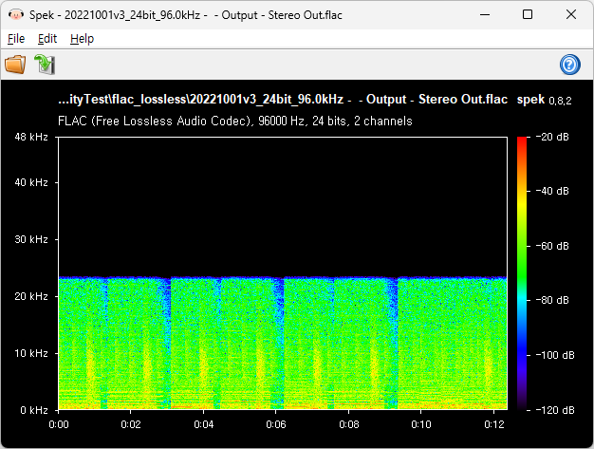Viewport: 594px width, 449px height.
Task: Open the blue help question mark icon
Action: click(569, 65)
